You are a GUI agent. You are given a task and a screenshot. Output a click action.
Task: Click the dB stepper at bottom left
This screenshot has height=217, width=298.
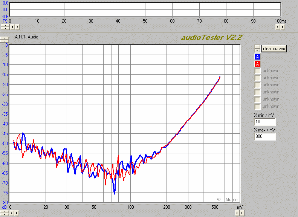click(x=5, y=213)
